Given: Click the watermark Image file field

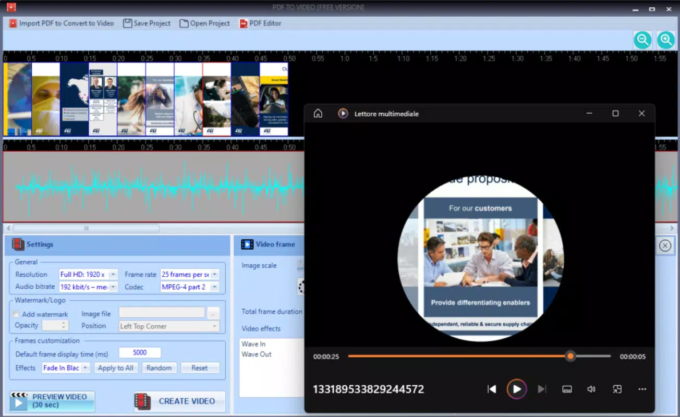Looking at the screenshot, I should pyautogui.click(x=162, y=313).
